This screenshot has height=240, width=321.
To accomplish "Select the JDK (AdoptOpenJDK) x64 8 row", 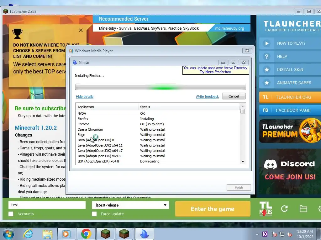I will (158, 161).
